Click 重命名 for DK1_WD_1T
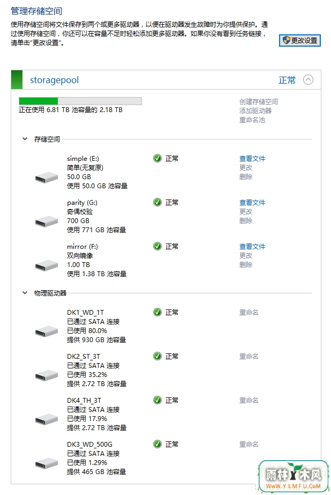The image size is (331, 495). [249, 312]
